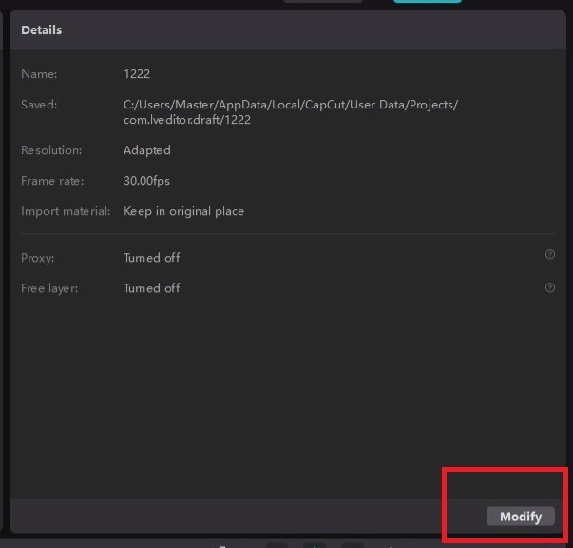Click the Resolution value Adapted
Screen dimensions: 573x548
[x=147, y=150]
